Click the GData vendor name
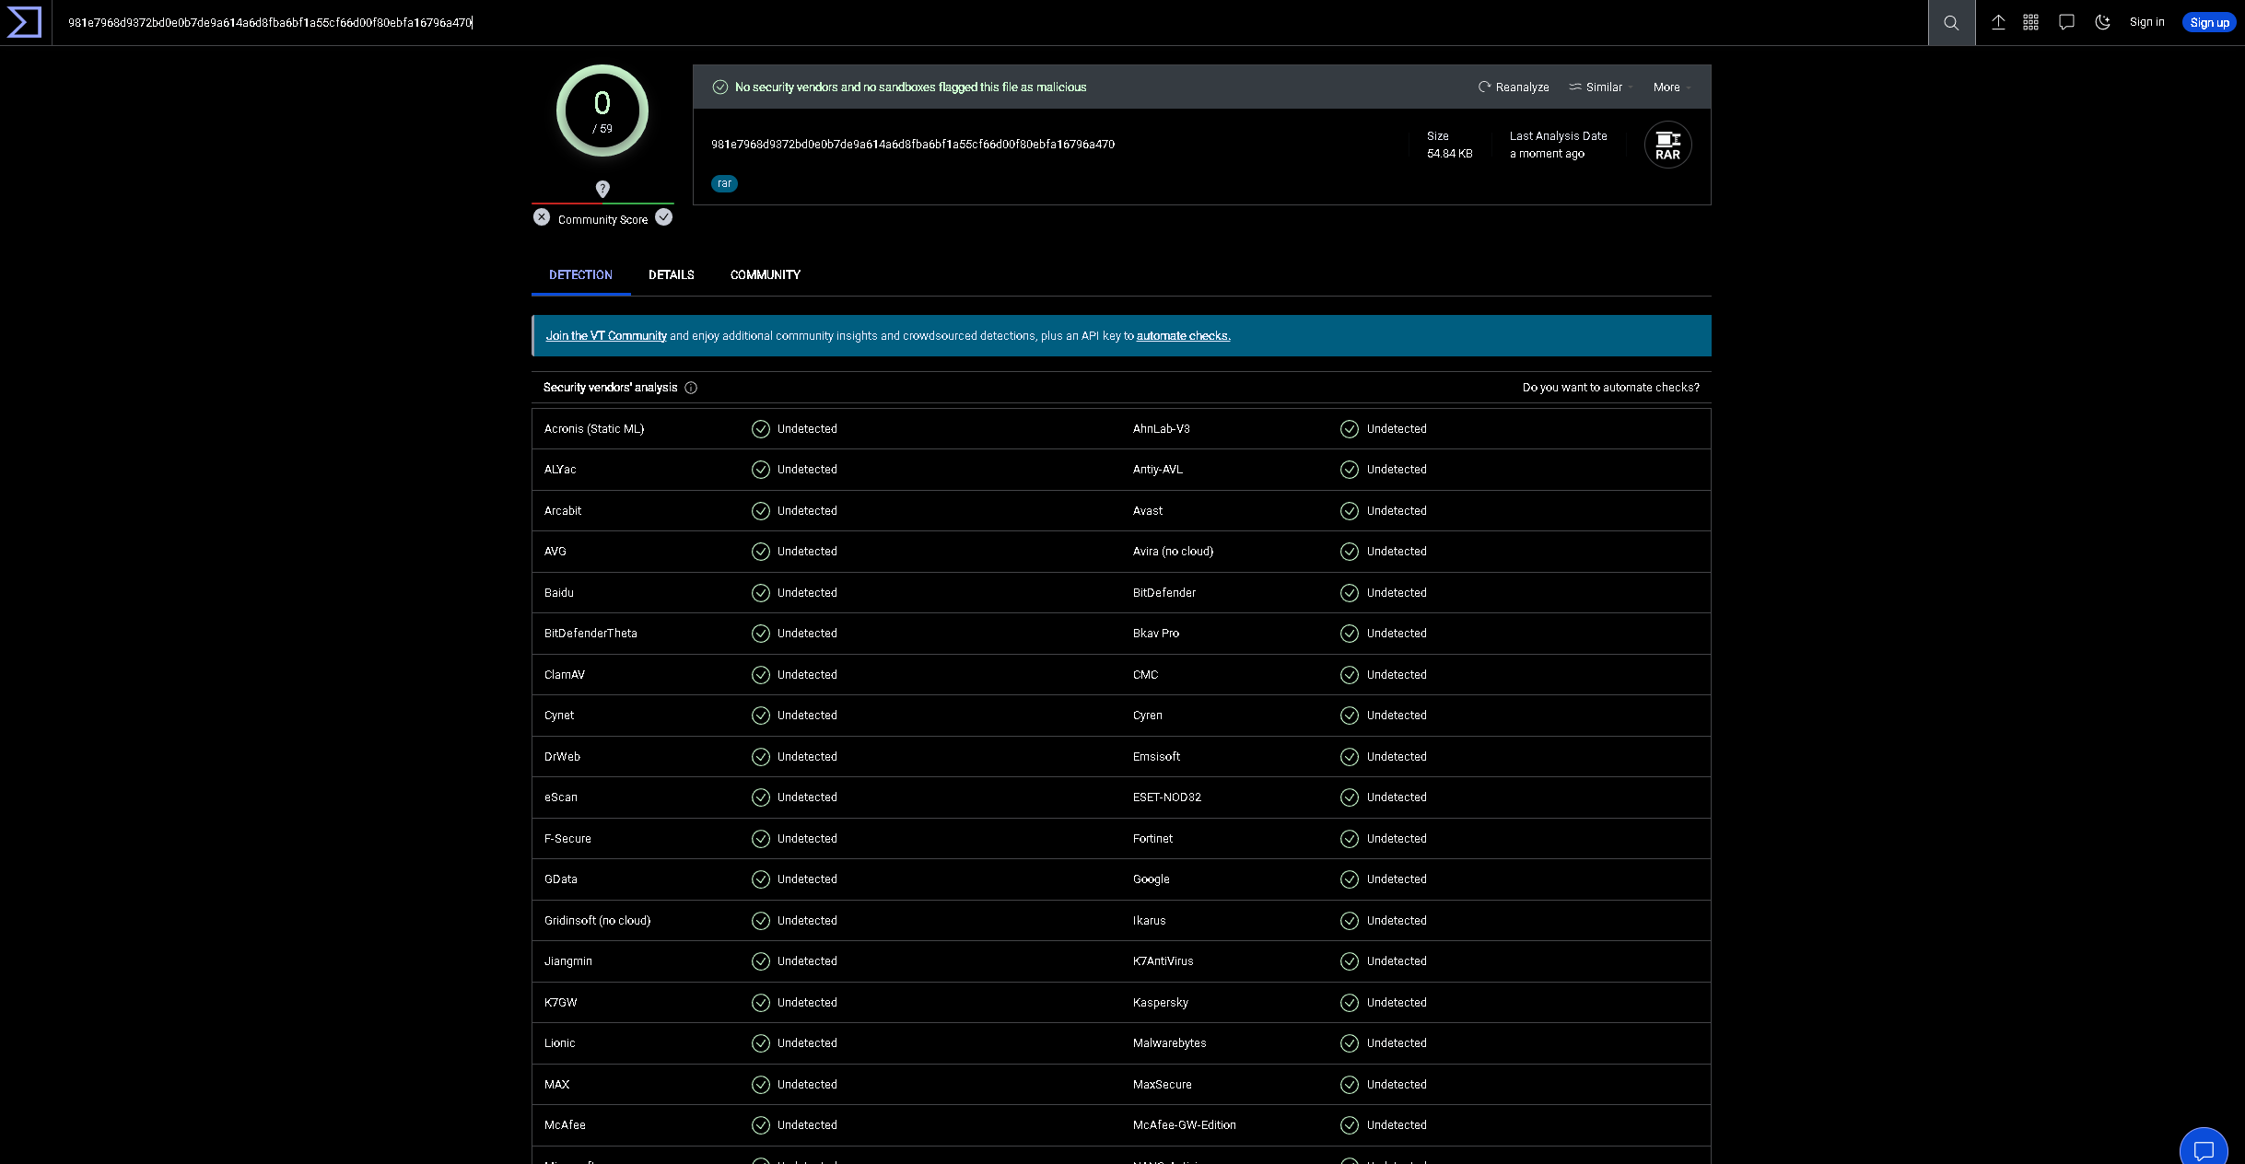Screen dimensions: 2245x1164 561,879
